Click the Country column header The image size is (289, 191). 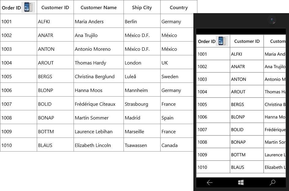pos(179,8)
